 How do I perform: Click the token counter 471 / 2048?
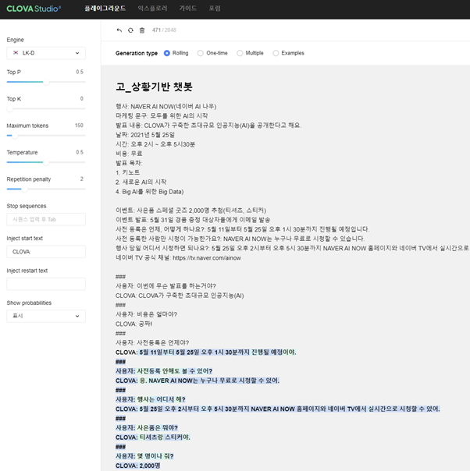[x=164, y=30]
